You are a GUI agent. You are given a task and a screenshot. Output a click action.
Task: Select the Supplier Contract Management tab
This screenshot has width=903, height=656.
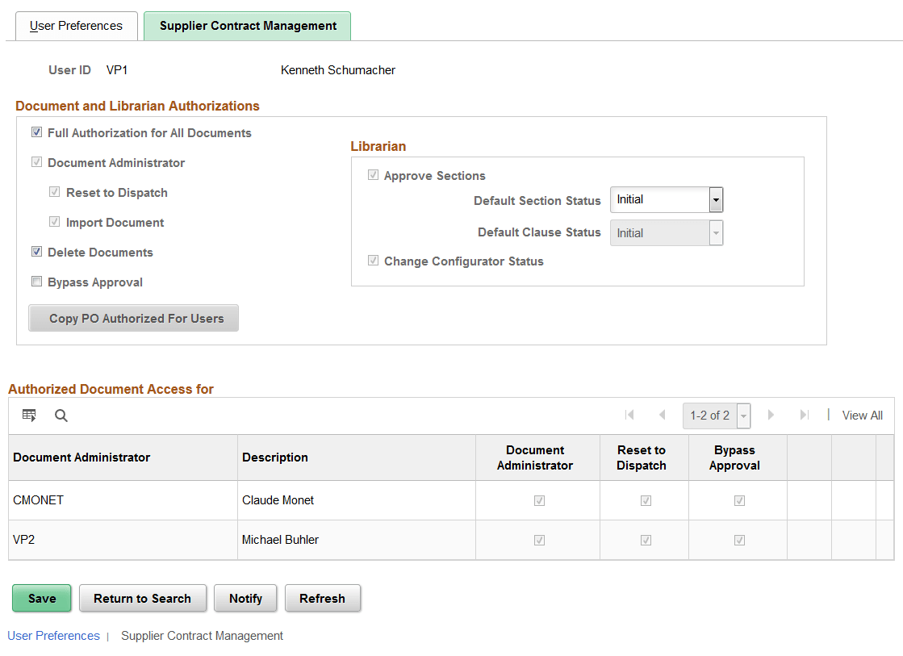(247, 25)
